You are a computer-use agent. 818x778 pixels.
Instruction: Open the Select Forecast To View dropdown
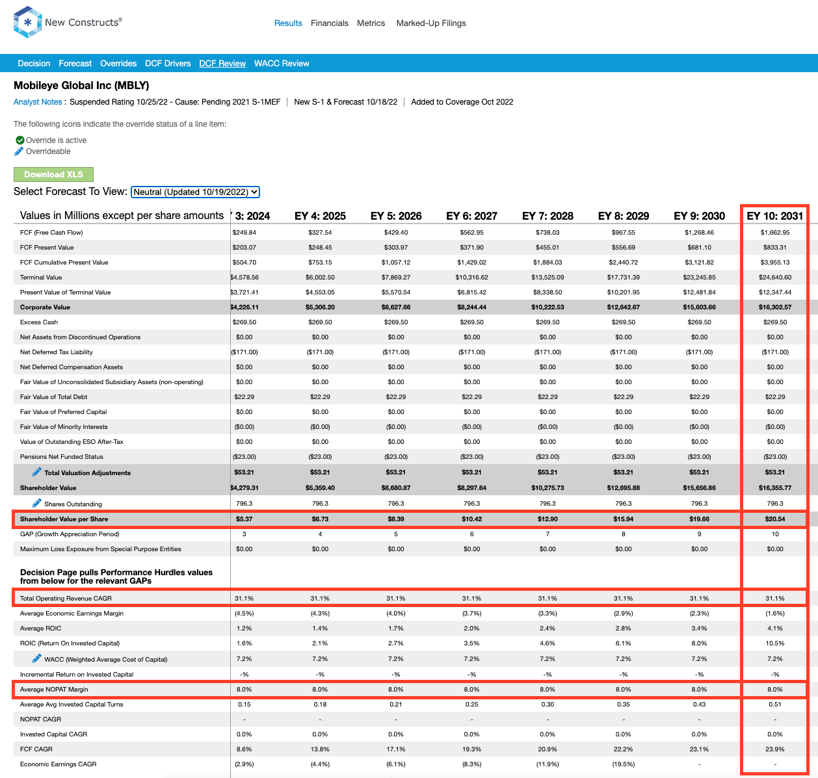196,192
